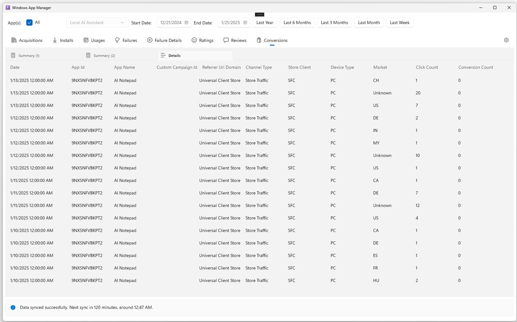Select the row with market HU
517x322 pixels.
pos(259,281)
